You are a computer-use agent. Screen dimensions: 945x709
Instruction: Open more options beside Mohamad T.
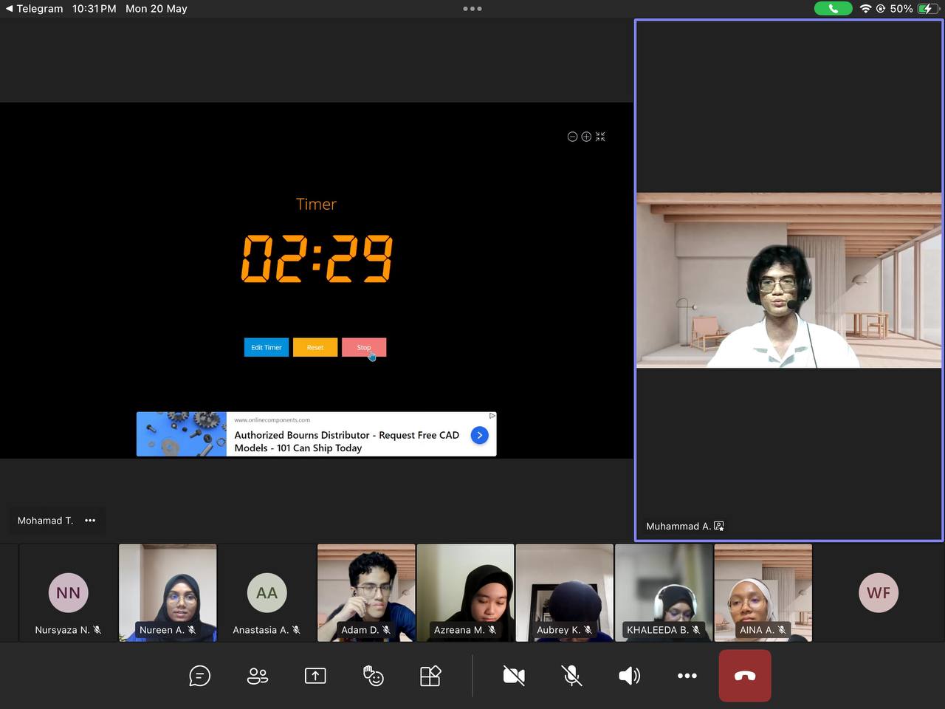click(90, 521)
